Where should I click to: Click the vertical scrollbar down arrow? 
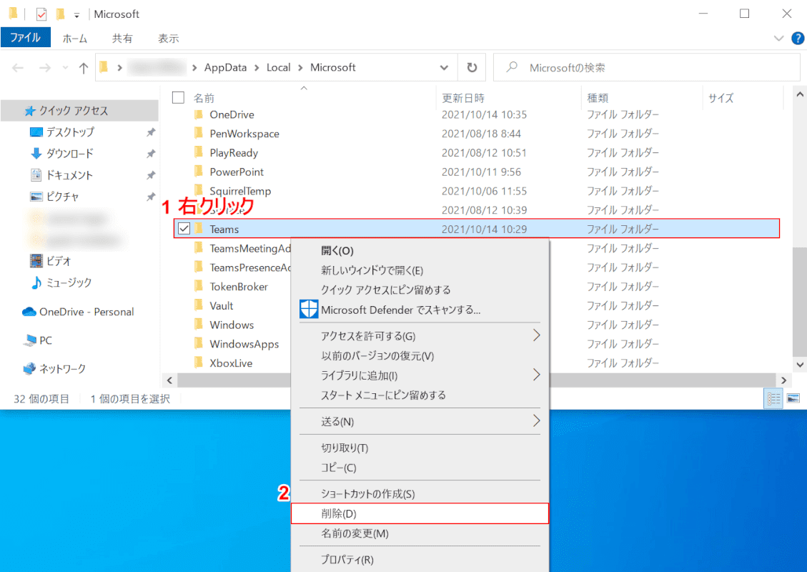tap(799, 365)
